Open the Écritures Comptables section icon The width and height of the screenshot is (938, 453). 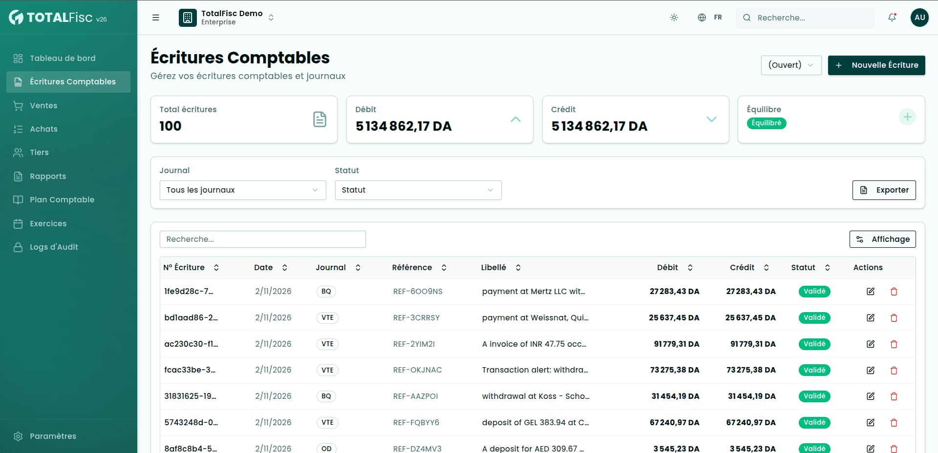18,81
